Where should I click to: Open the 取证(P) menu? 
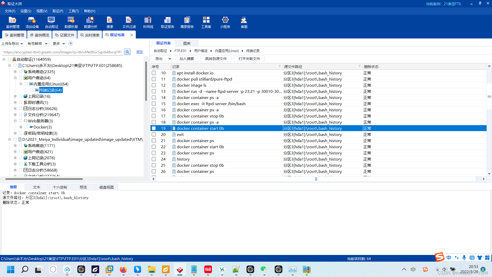58,11
